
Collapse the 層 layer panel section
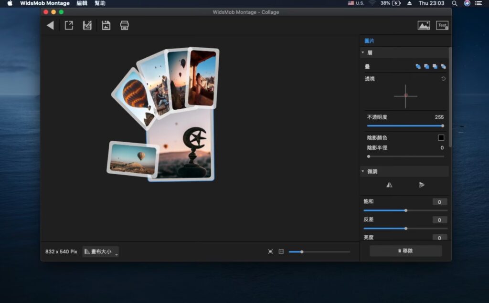[x=363, y=52]
